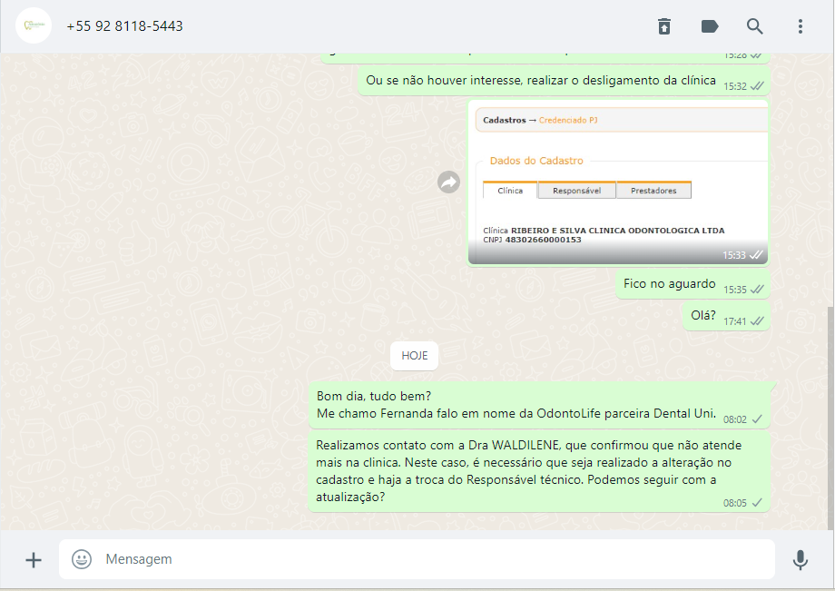
Task: Click the HOJE date separator chip
Action: [414, 356]
